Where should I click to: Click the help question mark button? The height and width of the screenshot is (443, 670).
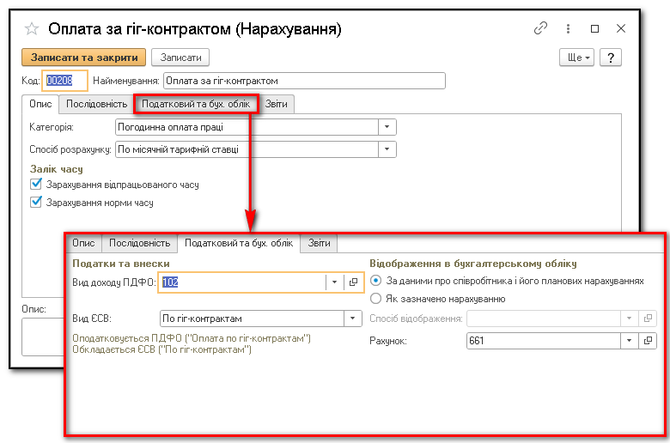tap(611, 58)
